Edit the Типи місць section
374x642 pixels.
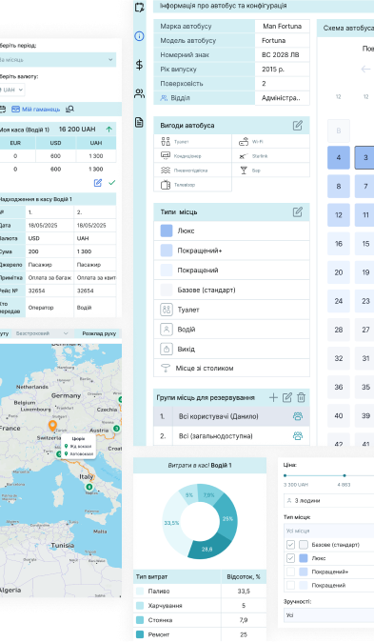point(298,212)
